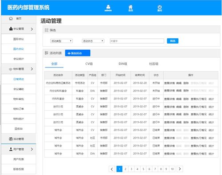Open 日常拜访 in the sidebar
This screenshot has height=175, width=222.
coord(19,79)
